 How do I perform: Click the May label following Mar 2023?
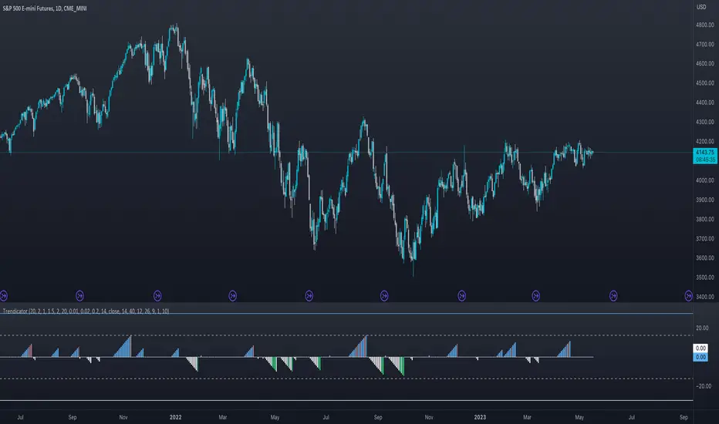[x=579, y=417]
